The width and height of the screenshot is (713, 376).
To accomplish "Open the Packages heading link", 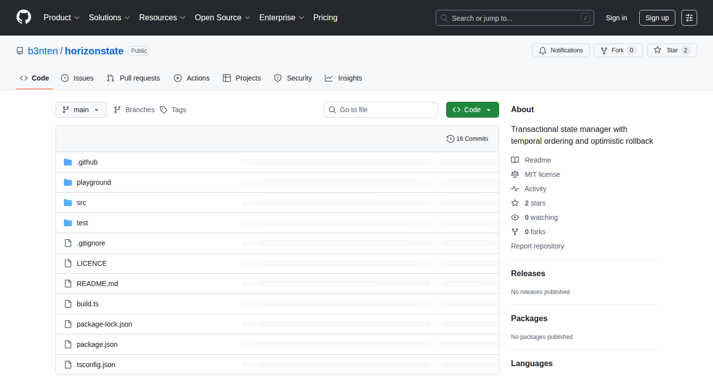I will pos(529,318).
